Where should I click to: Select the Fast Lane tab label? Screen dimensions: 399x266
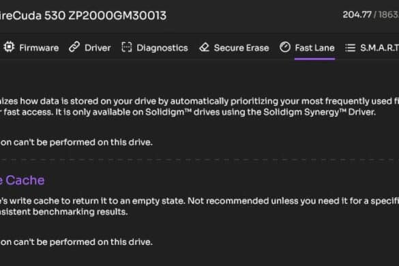[x=314, y=48]
